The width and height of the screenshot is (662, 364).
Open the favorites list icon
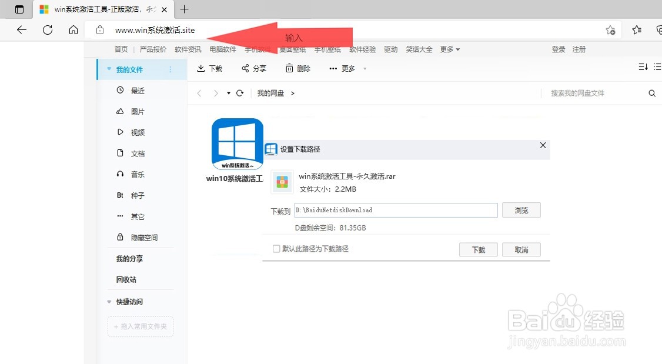click(637, 30)
